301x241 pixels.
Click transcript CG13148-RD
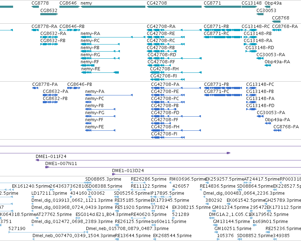(x=260, y=48)
